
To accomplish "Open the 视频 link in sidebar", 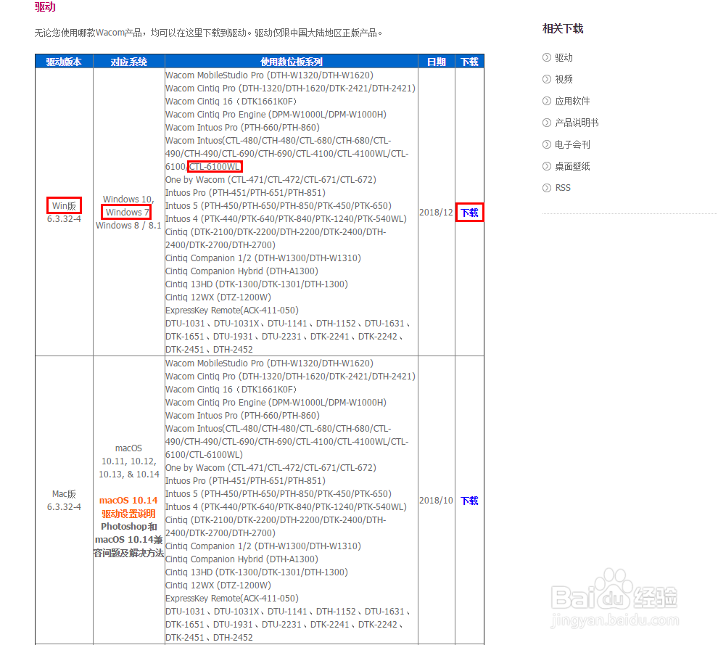I will pos(564,79).
